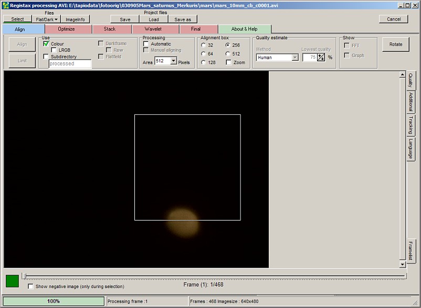This screenshot has width=421, height=308.
Task: Click the Rotate button
Action: click(x=396, y=45)
